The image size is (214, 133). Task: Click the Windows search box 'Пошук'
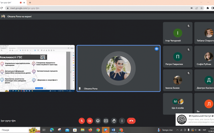(16, 130)
